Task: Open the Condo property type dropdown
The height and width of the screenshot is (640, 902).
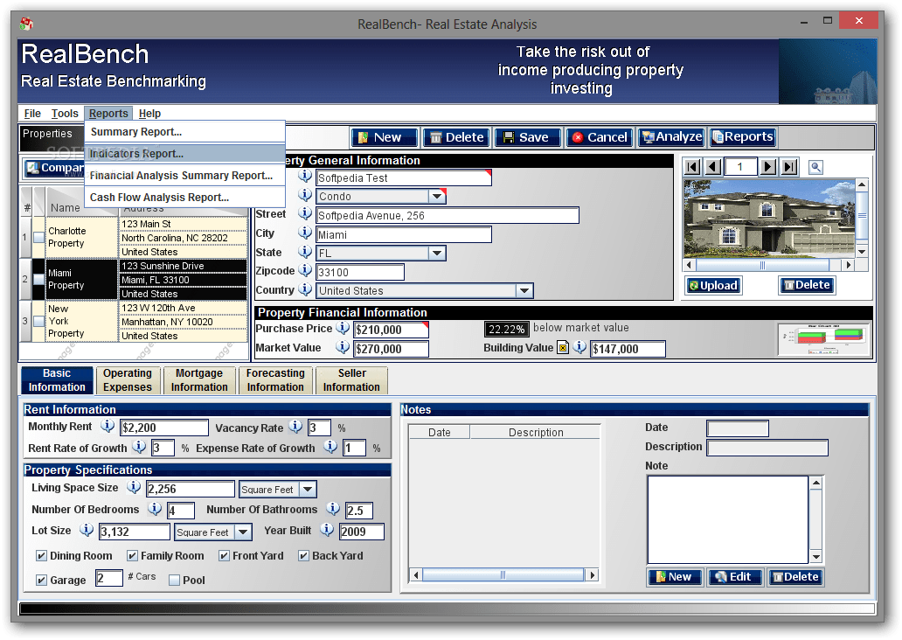Action: (x=435, y=195)
